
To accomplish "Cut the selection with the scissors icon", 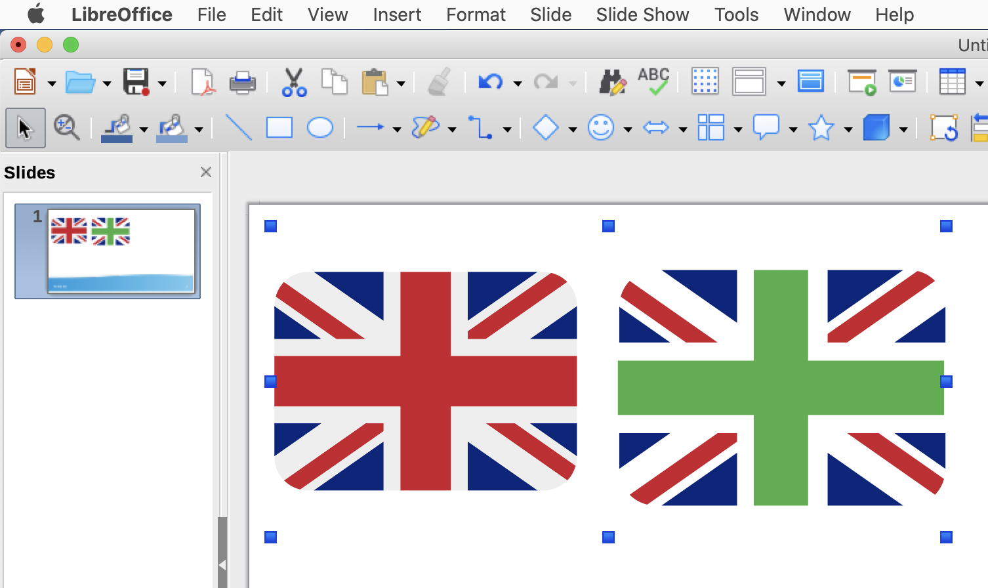I will 294,83.
